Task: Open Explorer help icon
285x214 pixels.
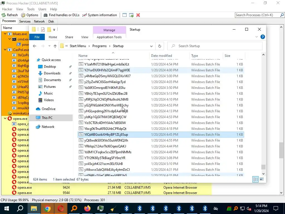Action: click(263, 37)
